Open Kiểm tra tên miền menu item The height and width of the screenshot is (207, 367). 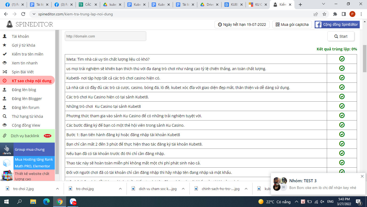[27, 54]
